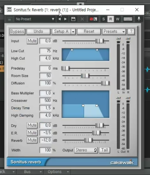150x175 pixels.
Task: Go to previous preset arrow
Action: pos(60,19)
